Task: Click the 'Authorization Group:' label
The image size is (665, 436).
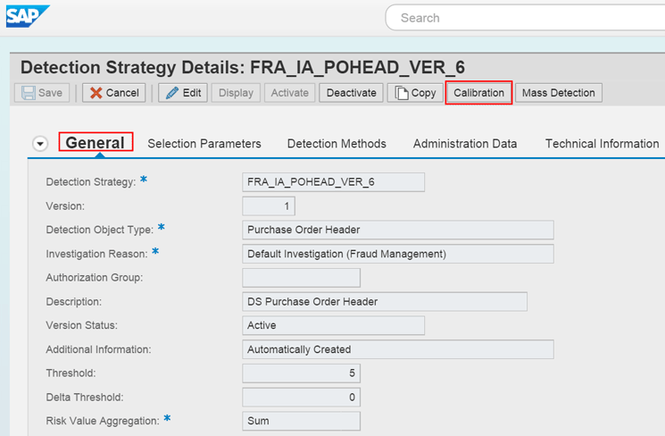Action: click(95, 278)
